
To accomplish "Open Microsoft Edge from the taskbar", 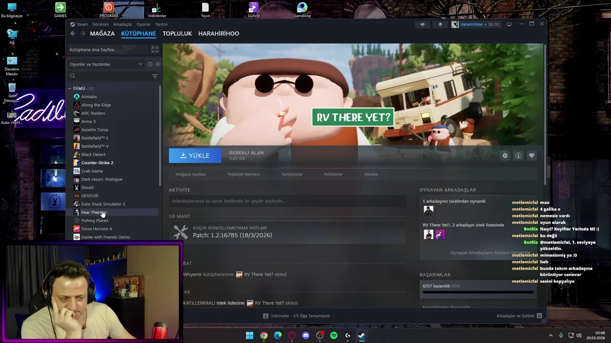I will point(278,335).
